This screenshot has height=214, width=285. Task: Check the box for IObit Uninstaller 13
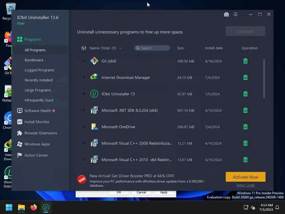(x=83, y=94)
